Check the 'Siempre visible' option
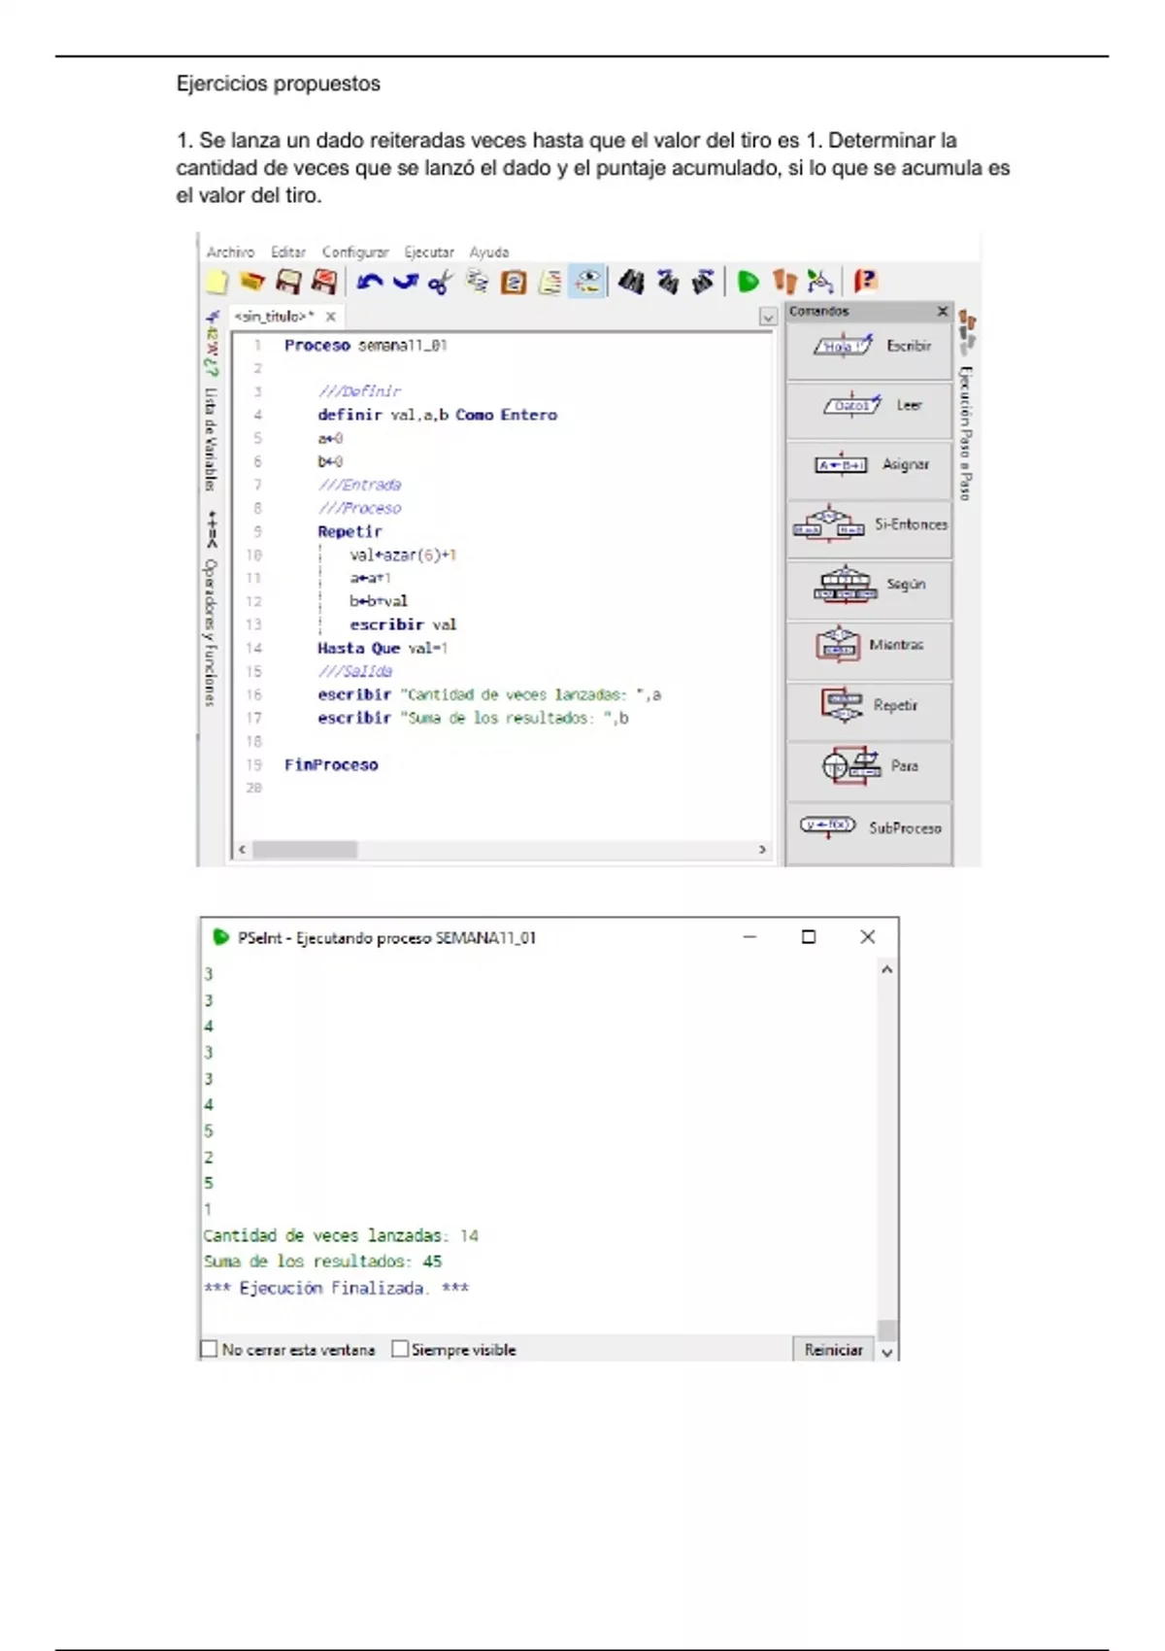Image resolution: width=1165 pixels, height=1651 pixels. [x=400, y=1349]
